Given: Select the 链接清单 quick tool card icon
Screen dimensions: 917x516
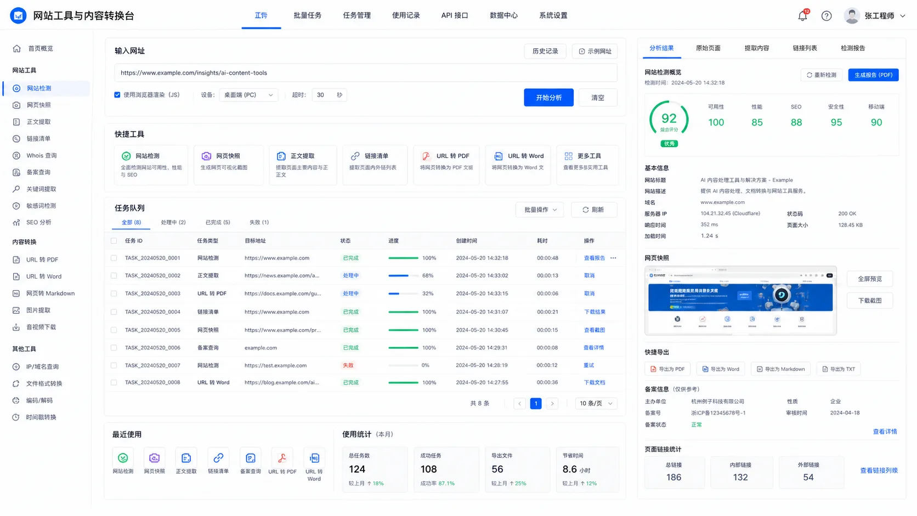Looking at the screenshot, I should click(355, 156).
